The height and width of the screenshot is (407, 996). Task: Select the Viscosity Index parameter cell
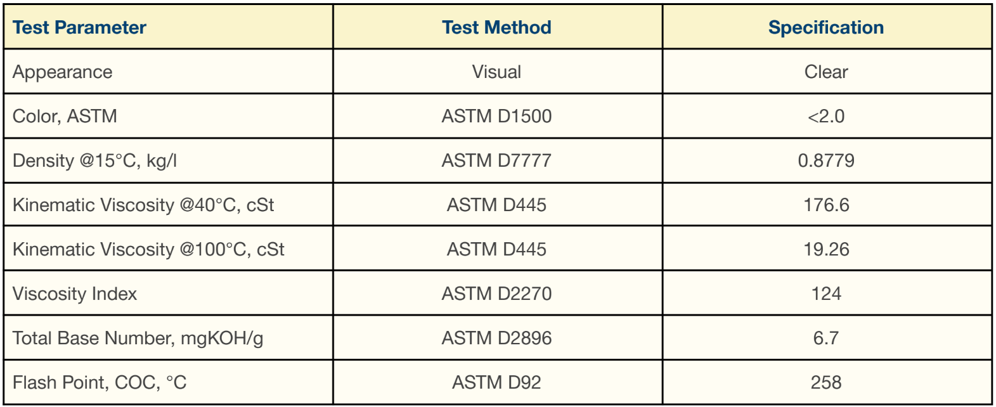click(75, 294)
